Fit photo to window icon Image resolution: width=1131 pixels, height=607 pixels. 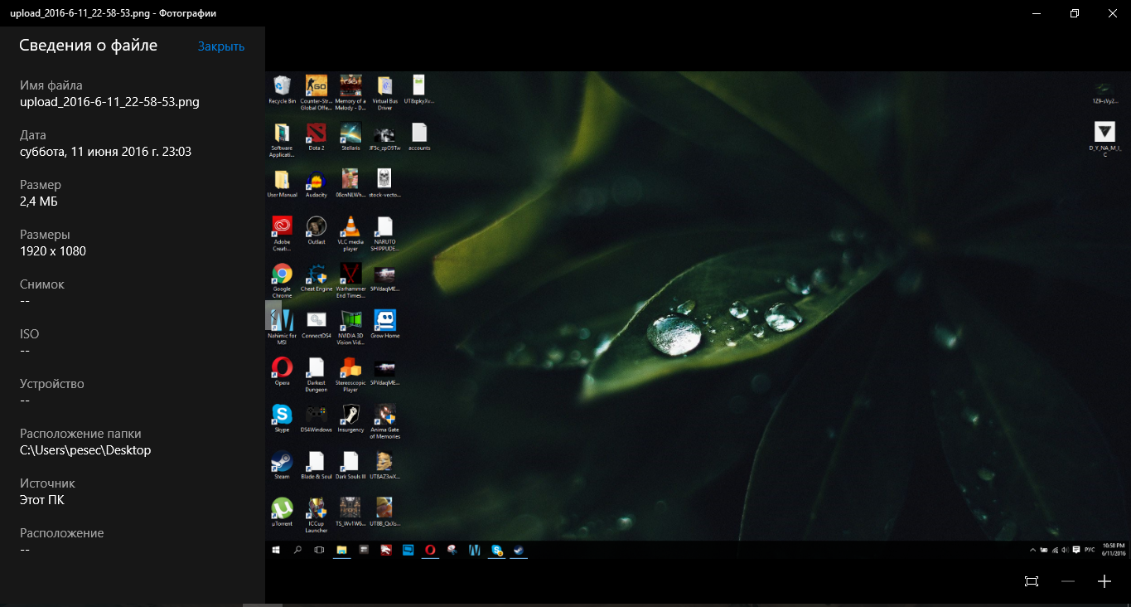pyautogui.click(x=1032, y=581)
